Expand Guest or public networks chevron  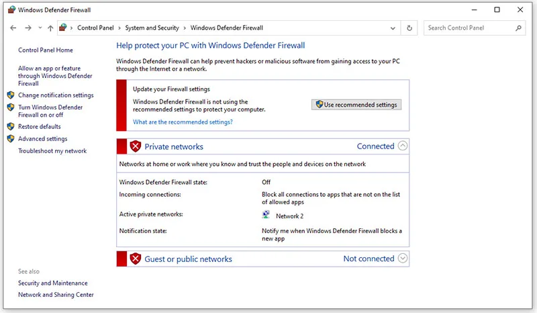(403, 258)
